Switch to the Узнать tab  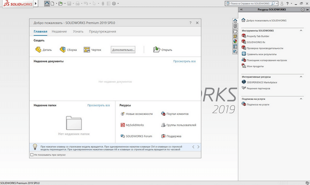(x=78, y=31)
